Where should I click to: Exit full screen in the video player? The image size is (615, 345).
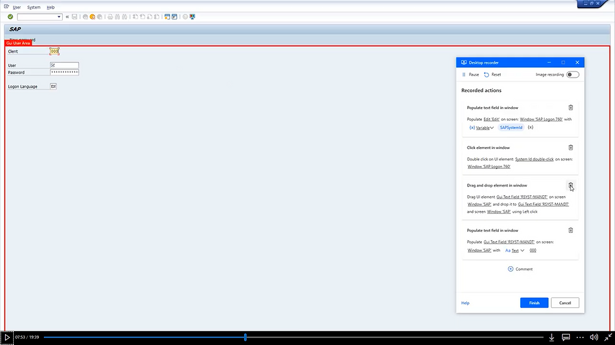608,337
